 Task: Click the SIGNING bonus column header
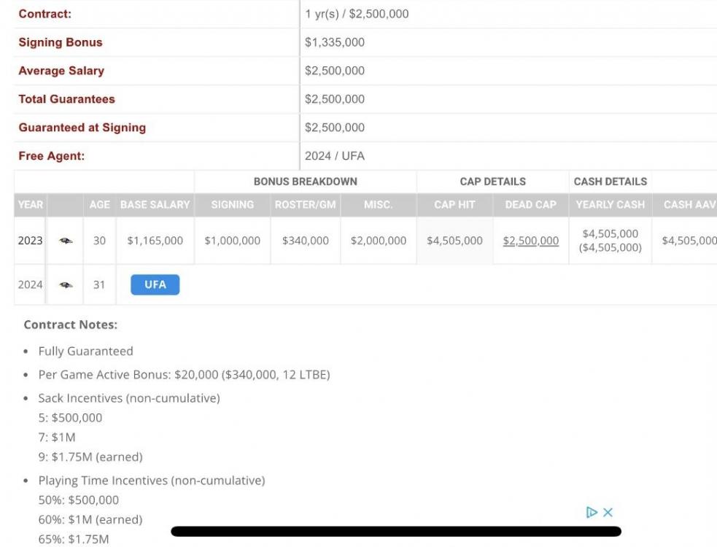point(232,205)
